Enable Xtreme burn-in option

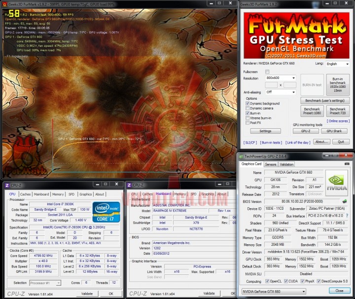coord(248,118)
